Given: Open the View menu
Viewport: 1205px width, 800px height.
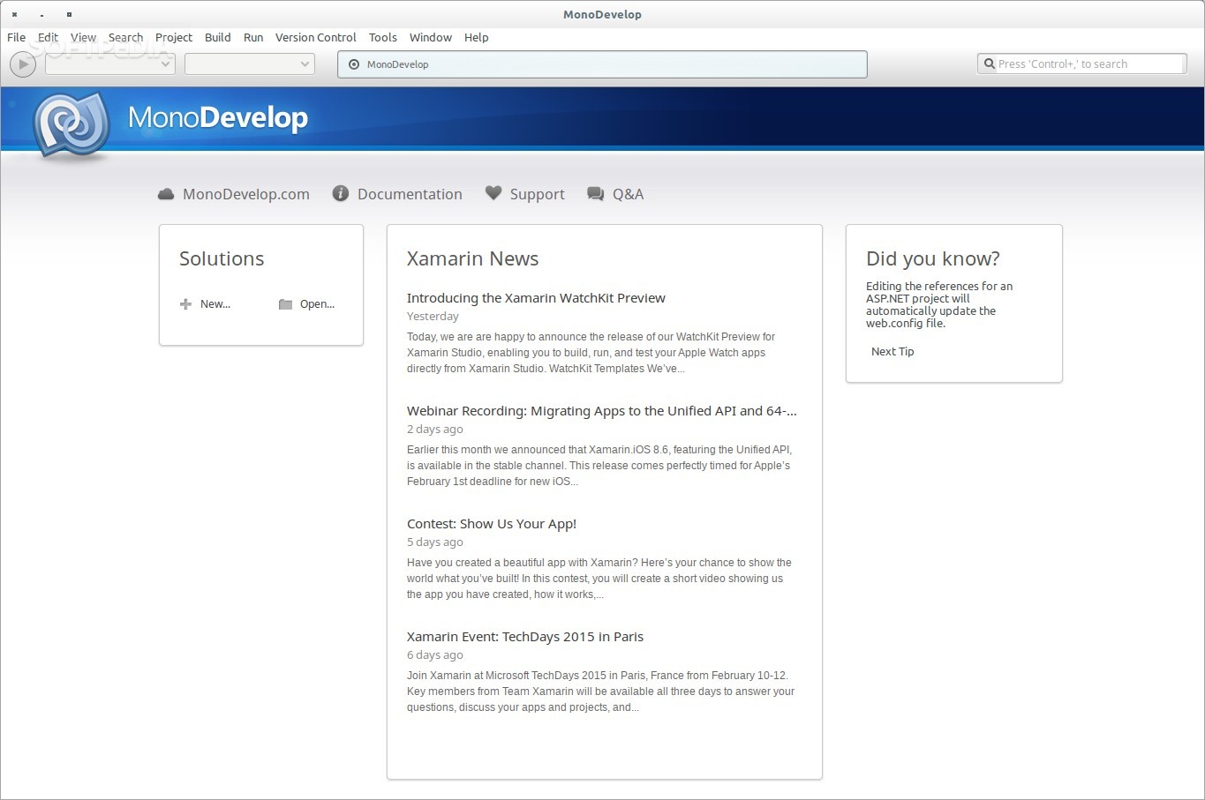Looking at the screenshot, I should click(x=83, y=37).
